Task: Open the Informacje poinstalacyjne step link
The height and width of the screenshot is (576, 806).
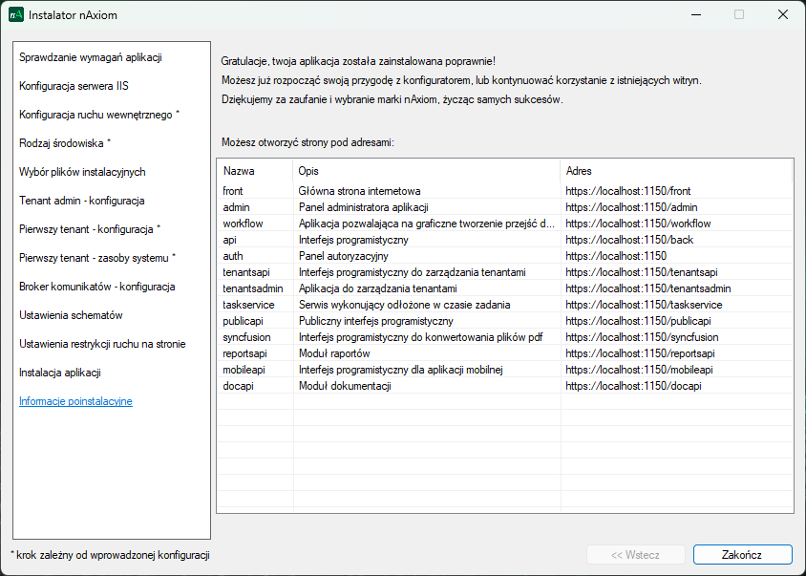Action: click(x=75, y=401)
